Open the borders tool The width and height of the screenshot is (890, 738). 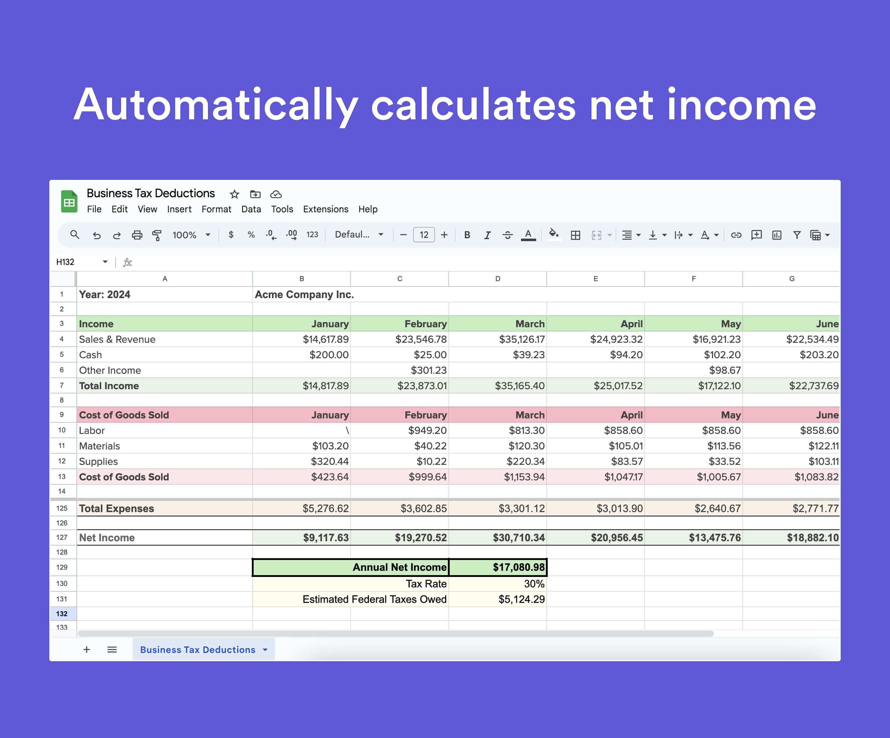point(575,235)
